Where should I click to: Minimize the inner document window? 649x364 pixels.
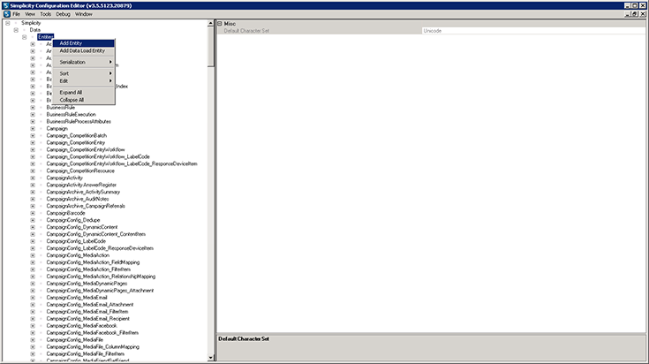[x=629, y=14]
